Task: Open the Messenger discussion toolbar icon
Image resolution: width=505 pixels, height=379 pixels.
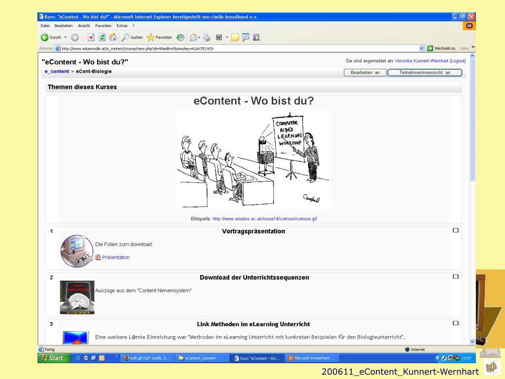Action: tap(246, 38)
